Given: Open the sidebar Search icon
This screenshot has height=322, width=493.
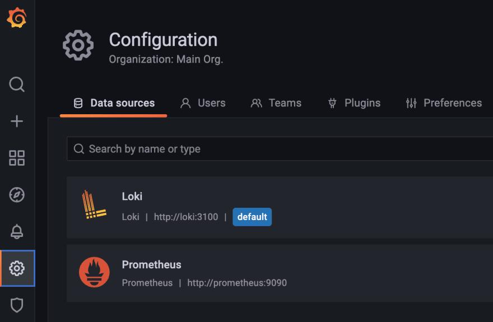Looking at the screenshot, I should [17, 85].
